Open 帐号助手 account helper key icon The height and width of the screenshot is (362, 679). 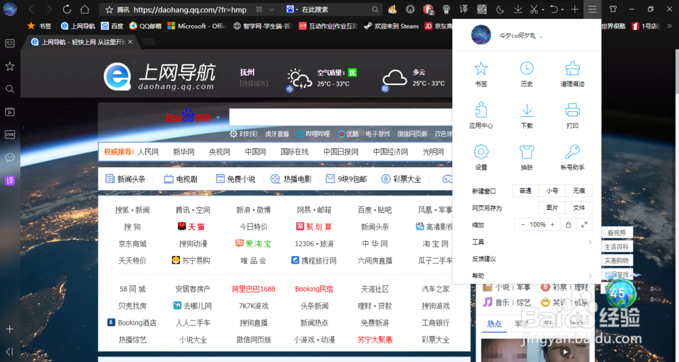[572, 157]
